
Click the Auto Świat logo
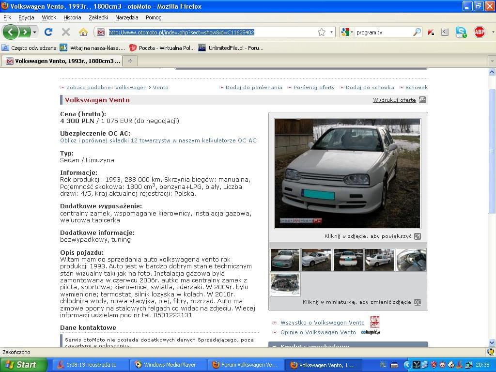coord(374,322)
